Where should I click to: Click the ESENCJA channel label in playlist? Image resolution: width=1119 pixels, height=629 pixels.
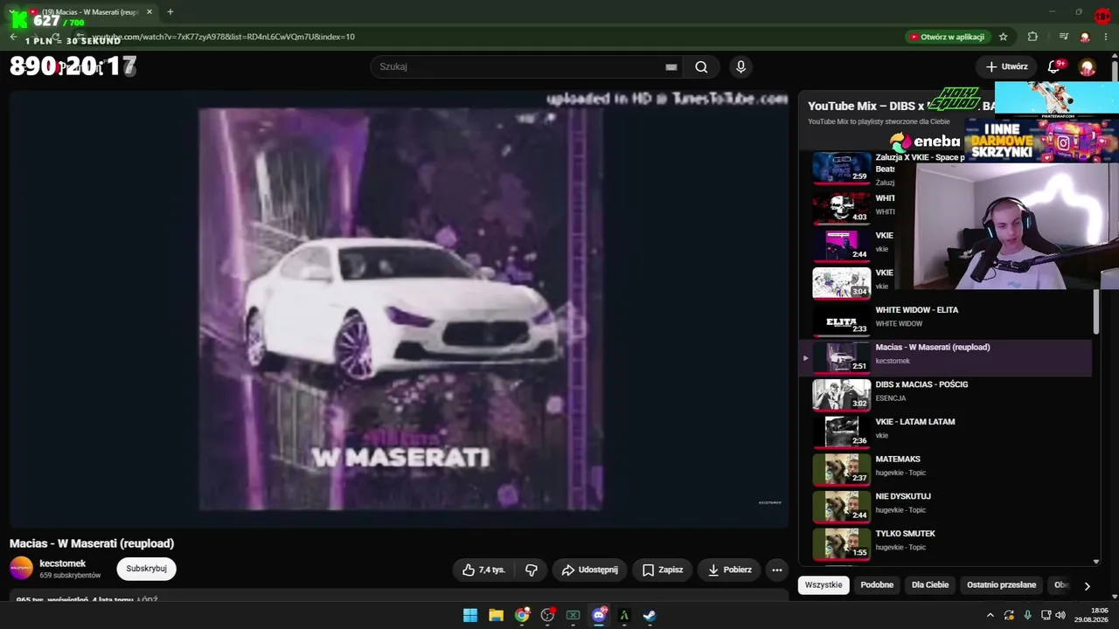891,398
